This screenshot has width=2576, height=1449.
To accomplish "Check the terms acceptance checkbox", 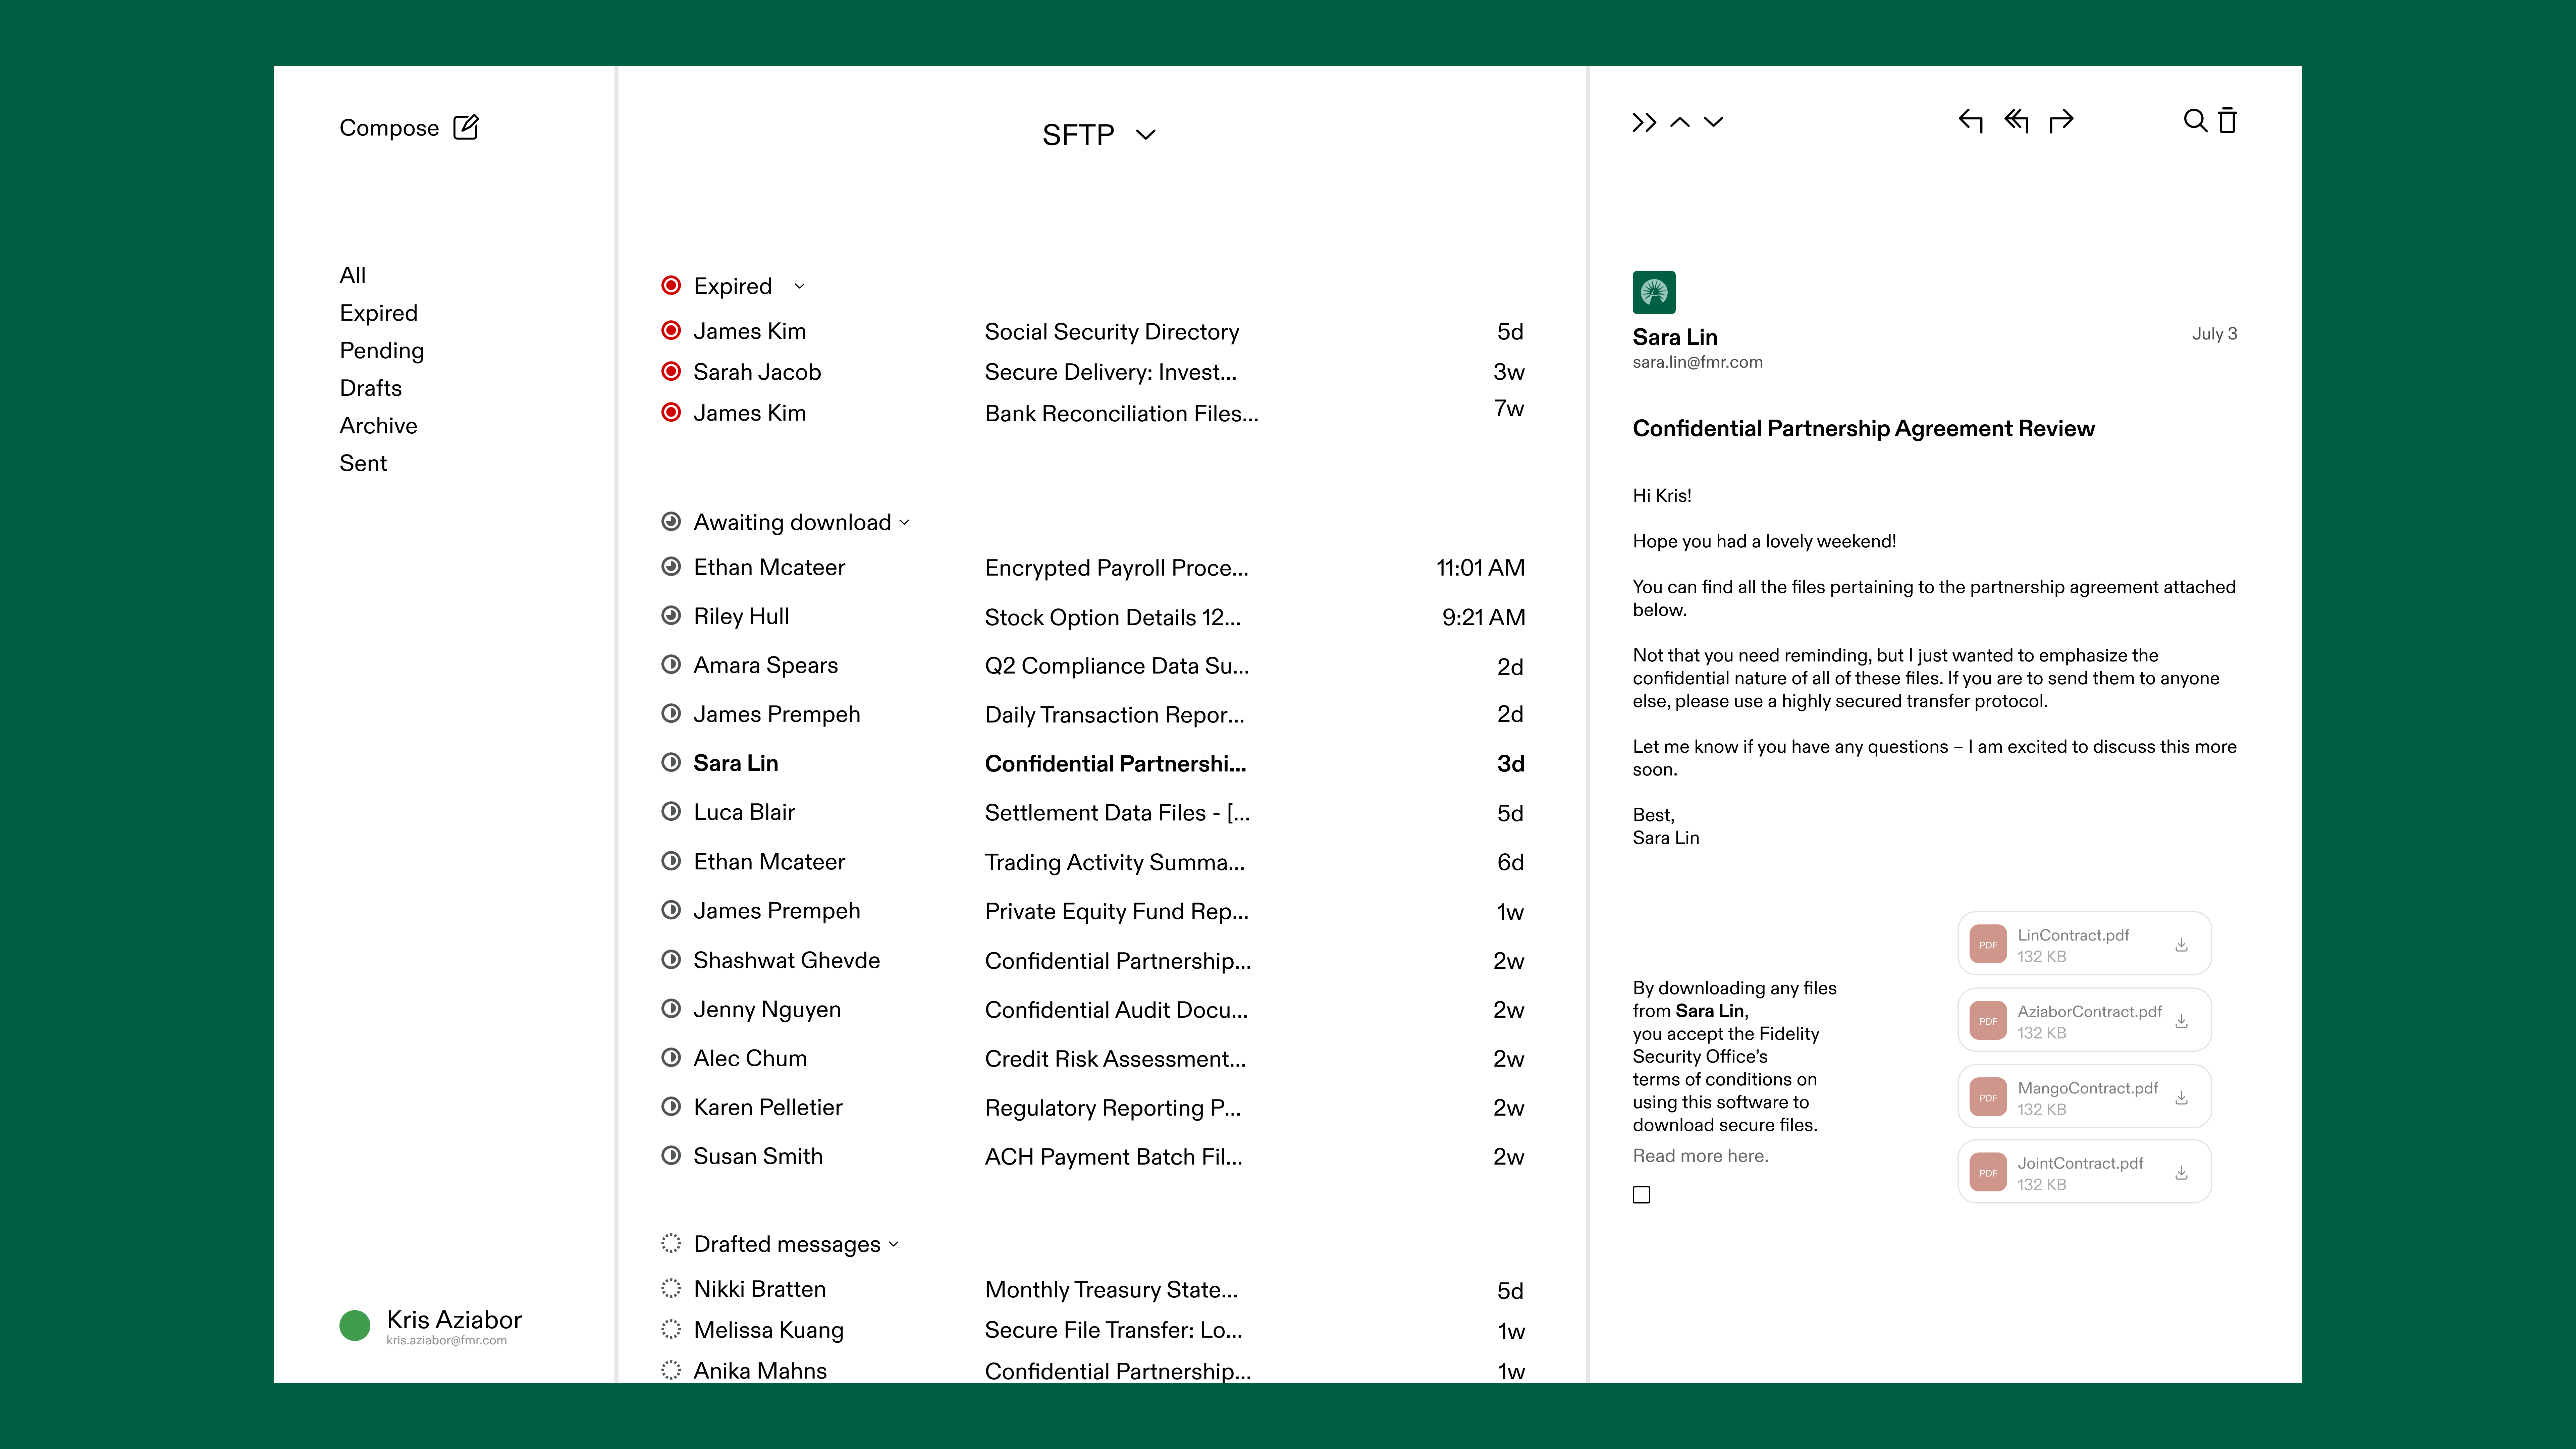I will tap(1641, 1195).
